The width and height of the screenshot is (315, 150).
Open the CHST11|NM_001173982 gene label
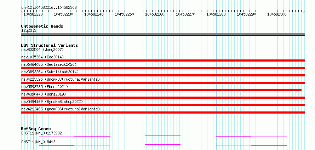[41, 133]
